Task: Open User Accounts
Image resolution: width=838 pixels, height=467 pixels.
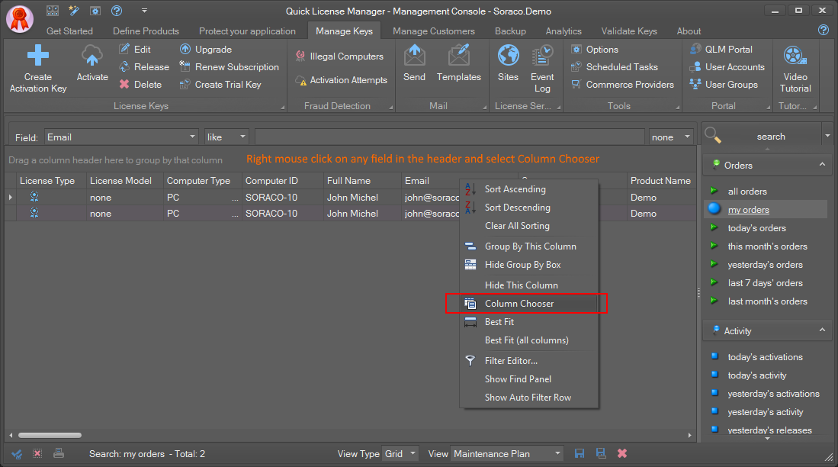Action: (x=727, y=67)
